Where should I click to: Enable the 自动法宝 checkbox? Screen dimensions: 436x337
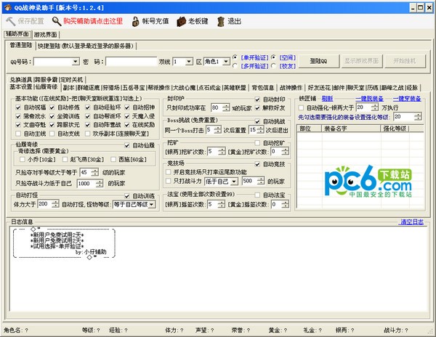tap(257, 195)
